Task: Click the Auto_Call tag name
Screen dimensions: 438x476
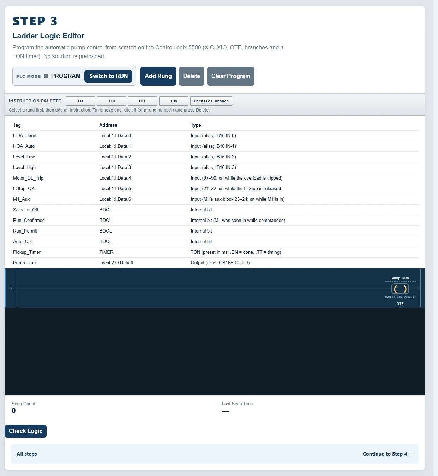Action: 23,242
